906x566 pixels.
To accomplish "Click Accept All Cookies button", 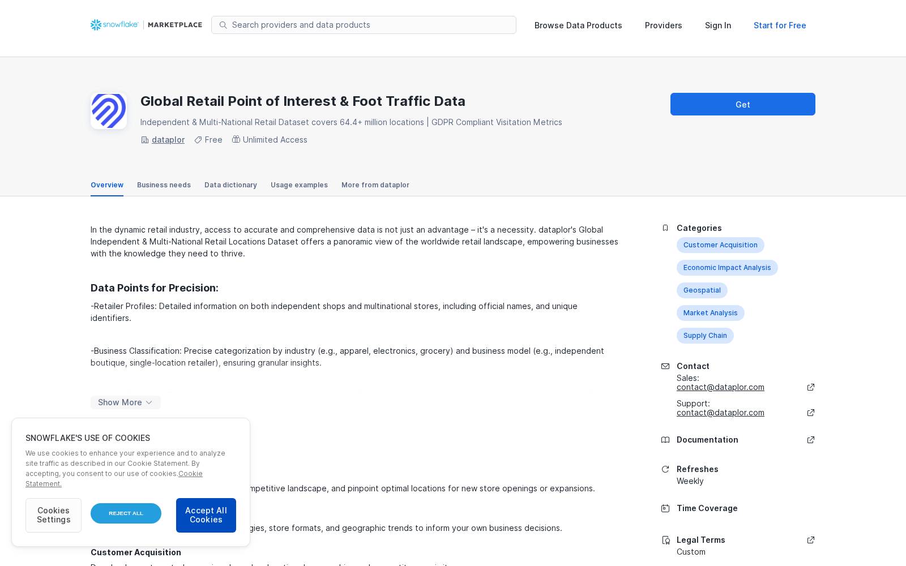I will tap(206, 515).
